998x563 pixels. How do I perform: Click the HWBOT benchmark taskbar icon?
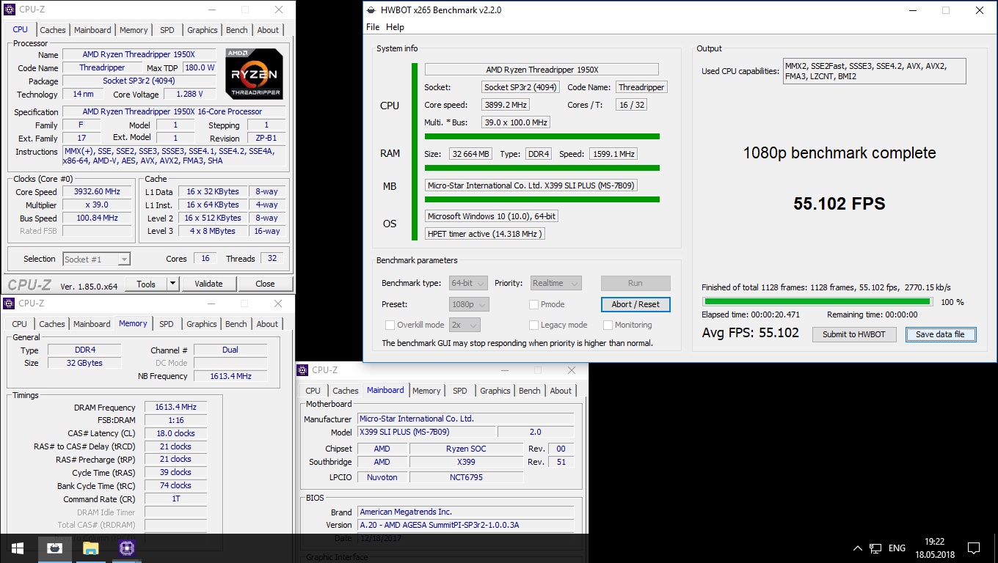[54, 548]
